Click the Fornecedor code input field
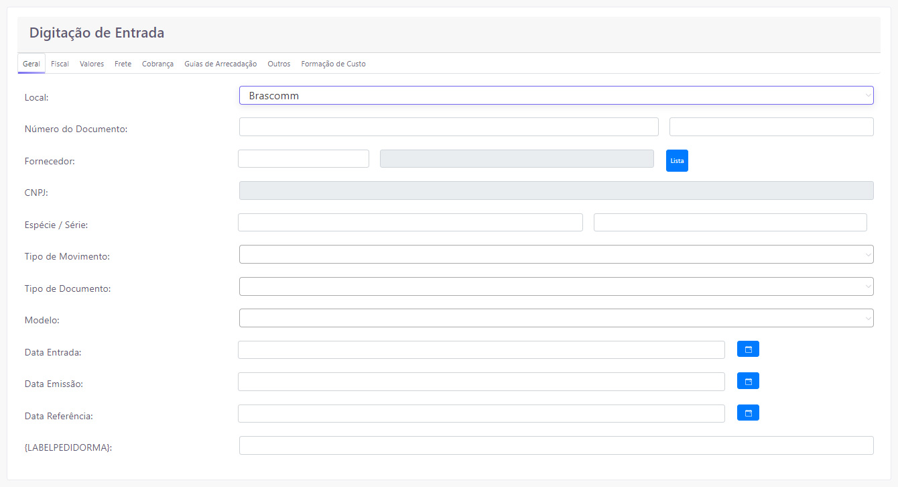Image resolution: width=898 pixels, height=487 pixels. [x=303, y=159]
